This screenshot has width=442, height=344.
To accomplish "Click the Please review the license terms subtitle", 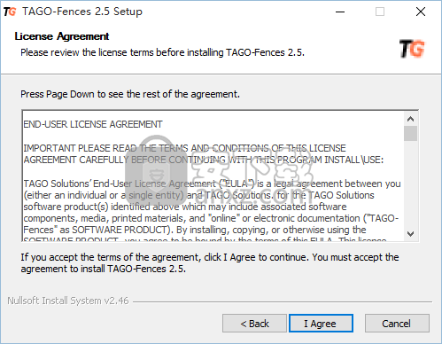I will coord(162,52).
